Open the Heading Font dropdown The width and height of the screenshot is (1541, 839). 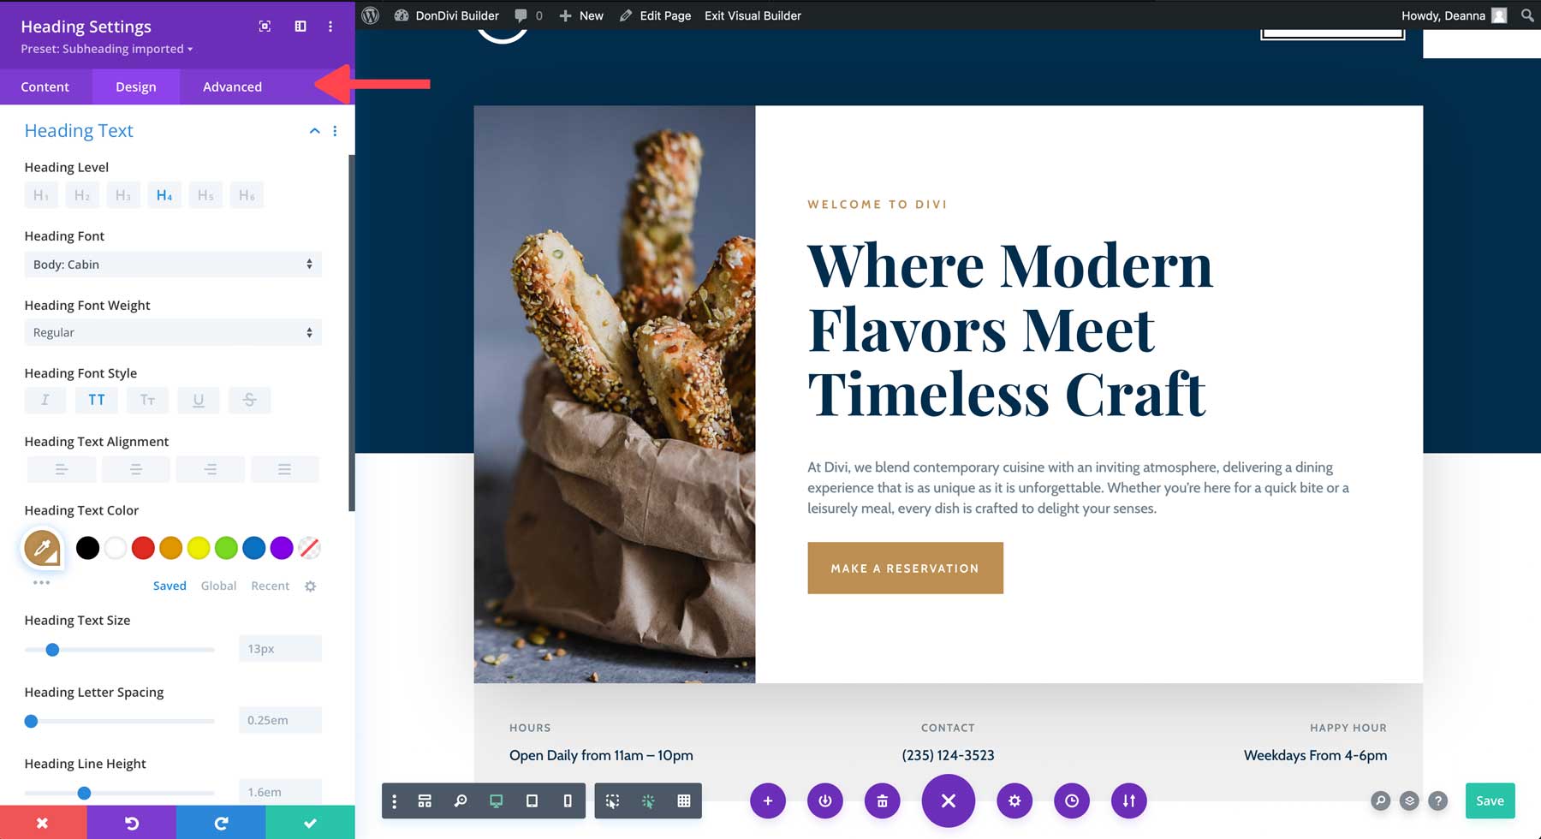click(x=173, y=264)
